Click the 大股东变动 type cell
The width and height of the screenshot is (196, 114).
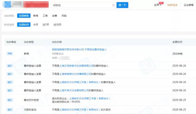point(30,110)
